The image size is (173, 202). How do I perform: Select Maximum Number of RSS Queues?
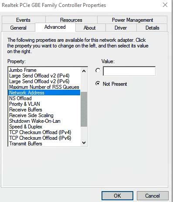(x=44, y=87)
